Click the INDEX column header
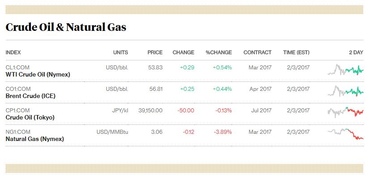This screenshot has width=372, height=175. pos(13,52)
